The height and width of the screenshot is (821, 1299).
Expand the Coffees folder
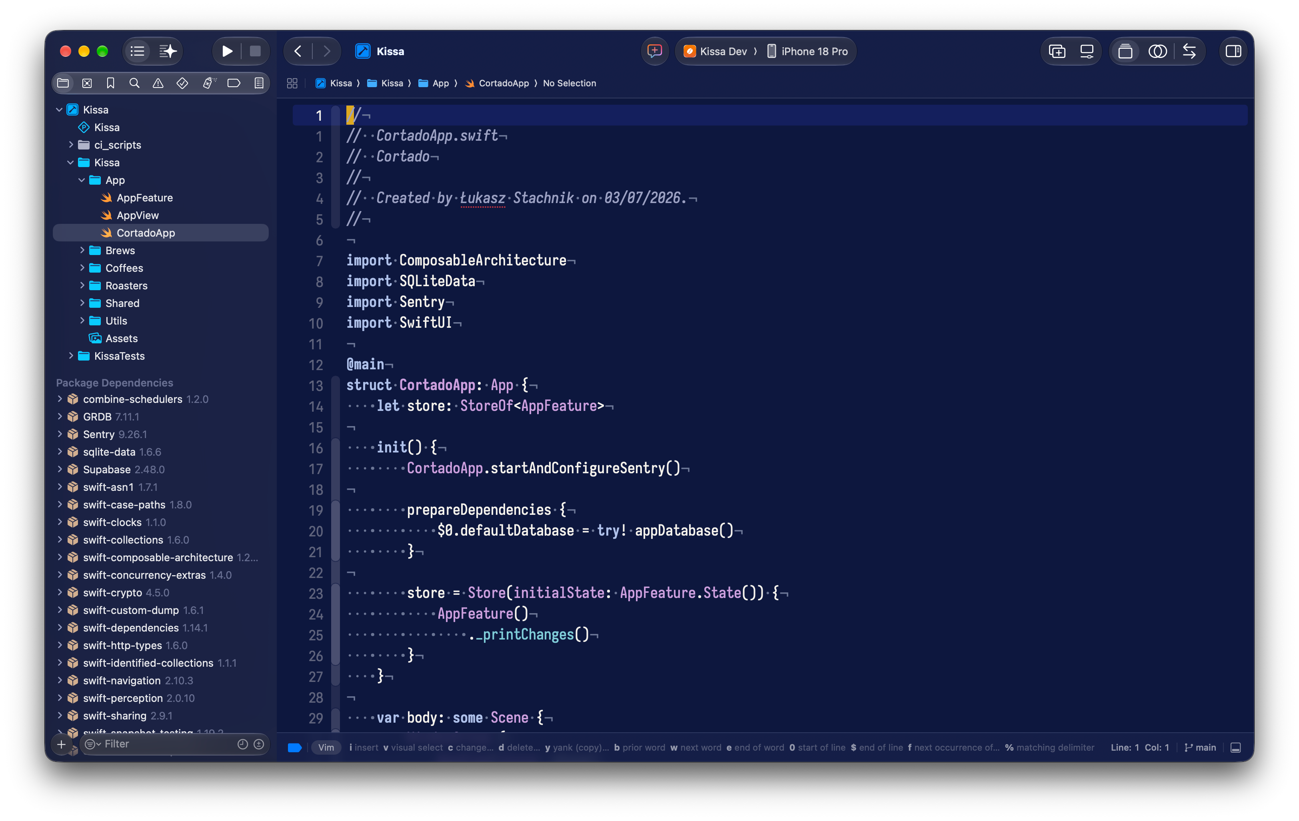(x=82, y=268)
